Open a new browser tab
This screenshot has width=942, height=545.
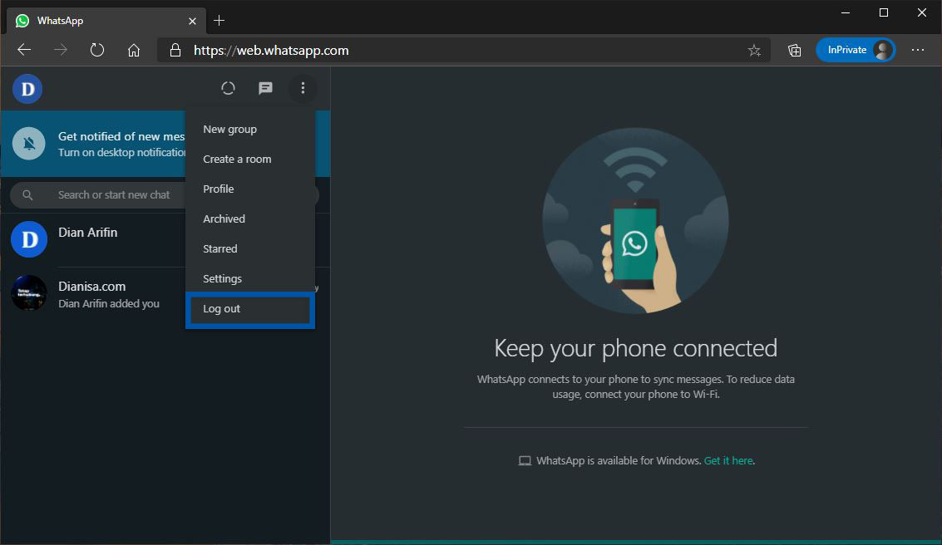219,21
